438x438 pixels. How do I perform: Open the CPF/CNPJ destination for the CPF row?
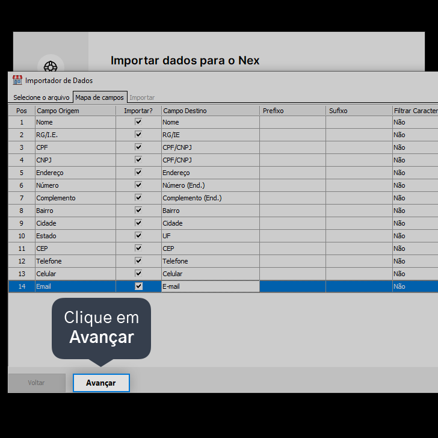coord(211,147)
